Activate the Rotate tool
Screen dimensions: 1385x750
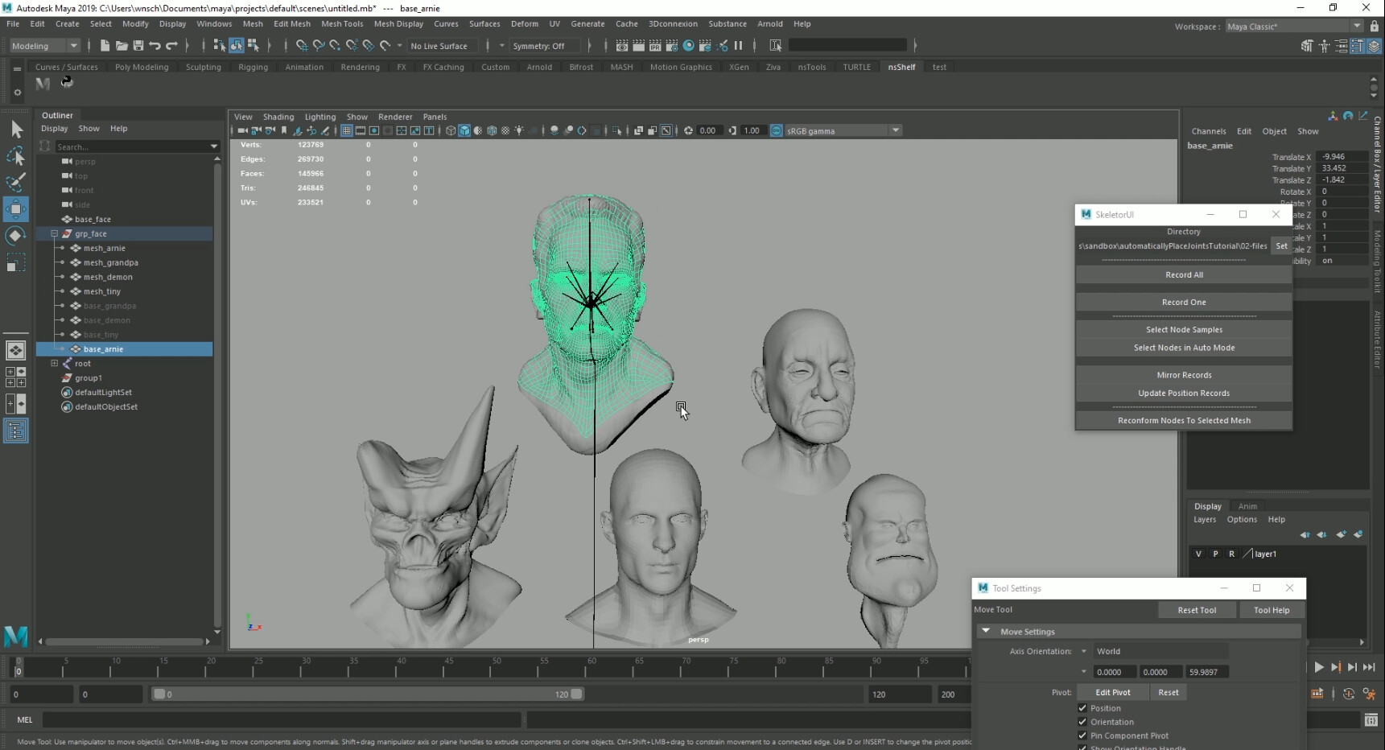pos(15,236)
